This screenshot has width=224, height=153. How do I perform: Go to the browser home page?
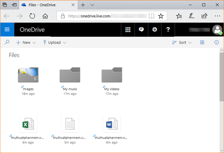pos(45,16)
